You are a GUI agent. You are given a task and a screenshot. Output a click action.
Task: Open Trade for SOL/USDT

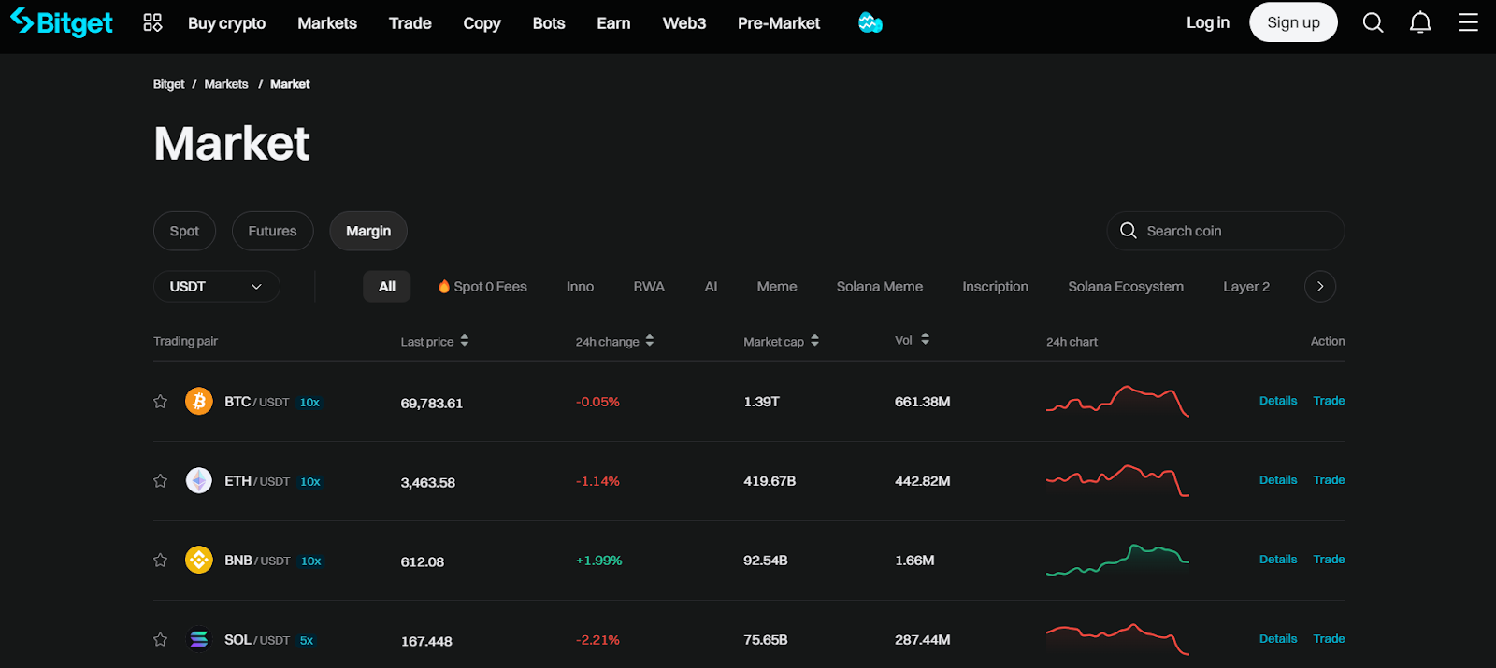click(x=1329, y=639)
